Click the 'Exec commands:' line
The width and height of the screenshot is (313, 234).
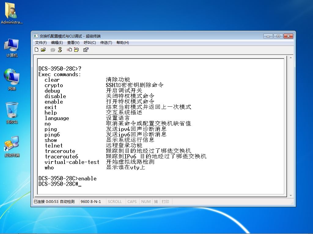click(60, 74)
